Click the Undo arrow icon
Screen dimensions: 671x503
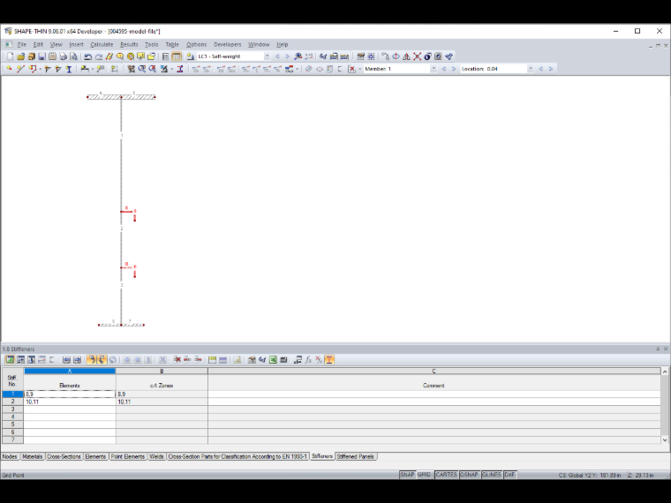[x=88, y=56]
